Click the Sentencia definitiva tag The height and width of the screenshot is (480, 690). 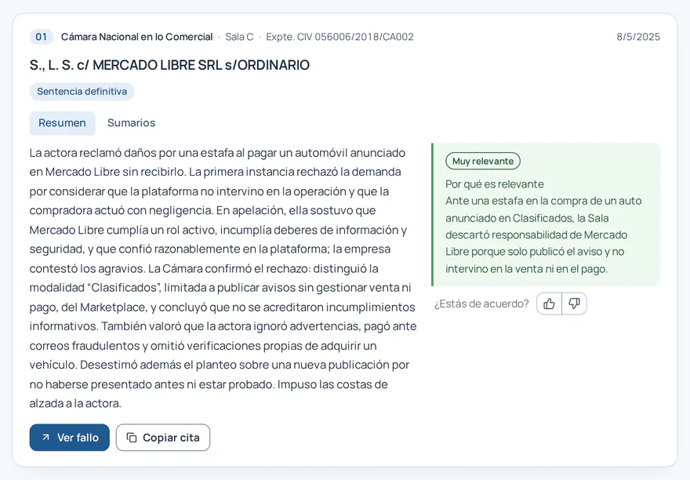click(x=82, y=91)
